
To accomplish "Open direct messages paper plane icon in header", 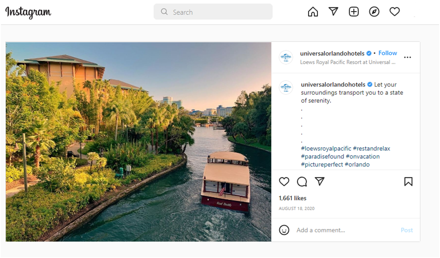I will pyautogui.click(x=333, y=12).
